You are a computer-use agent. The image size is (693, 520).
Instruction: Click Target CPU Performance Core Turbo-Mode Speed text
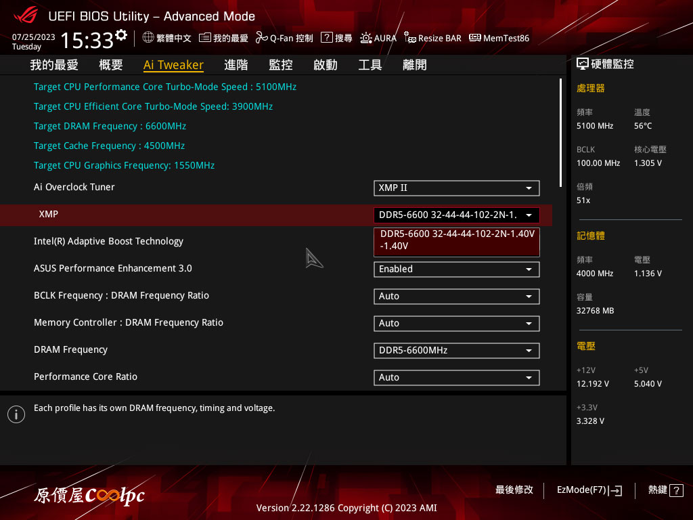click(x=165, y=87)
